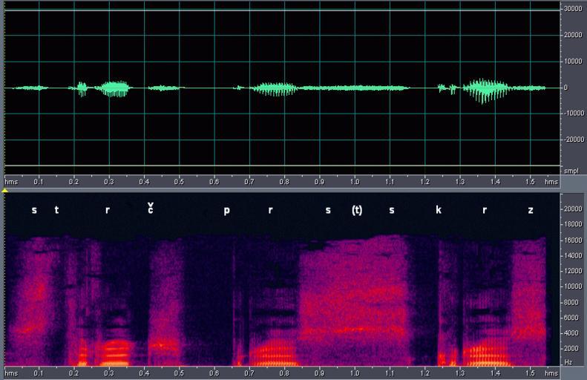Select the 'p' phoneme label

(227, 211)
